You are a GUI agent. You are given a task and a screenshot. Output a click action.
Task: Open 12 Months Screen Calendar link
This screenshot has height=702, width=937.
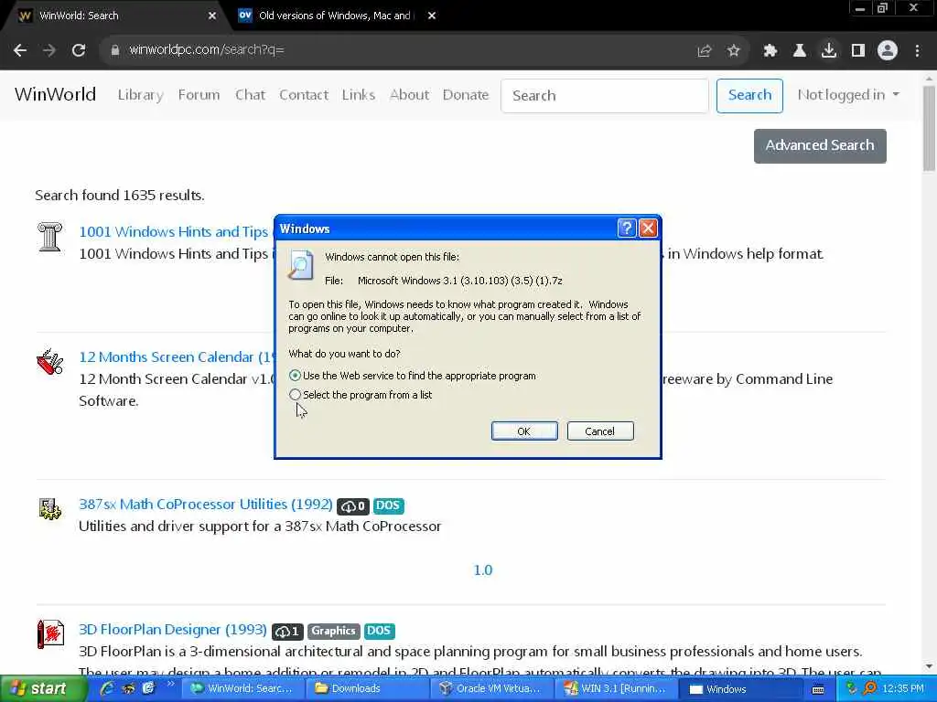pos(176,357)
